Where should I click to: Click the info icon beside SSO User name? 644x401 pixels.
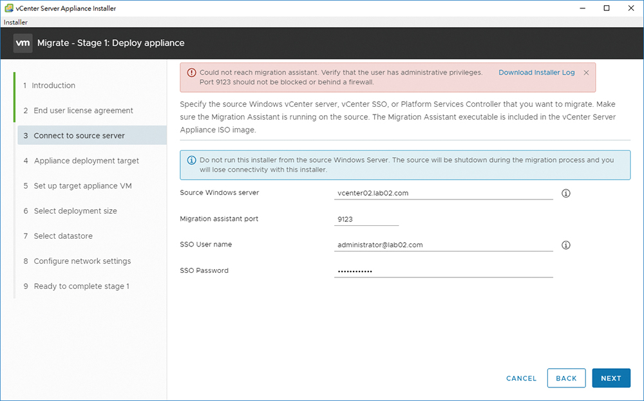[565, 245]
